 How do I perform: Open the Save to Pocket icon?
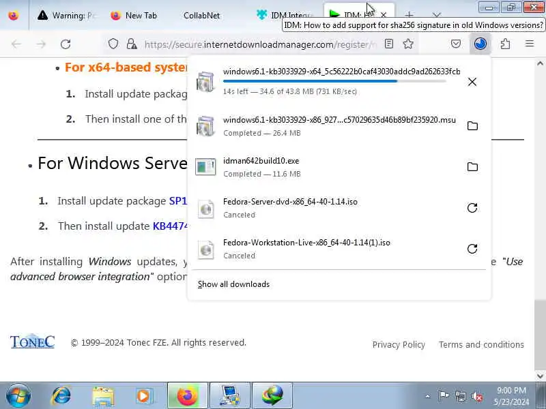click(x=456, y=44)
